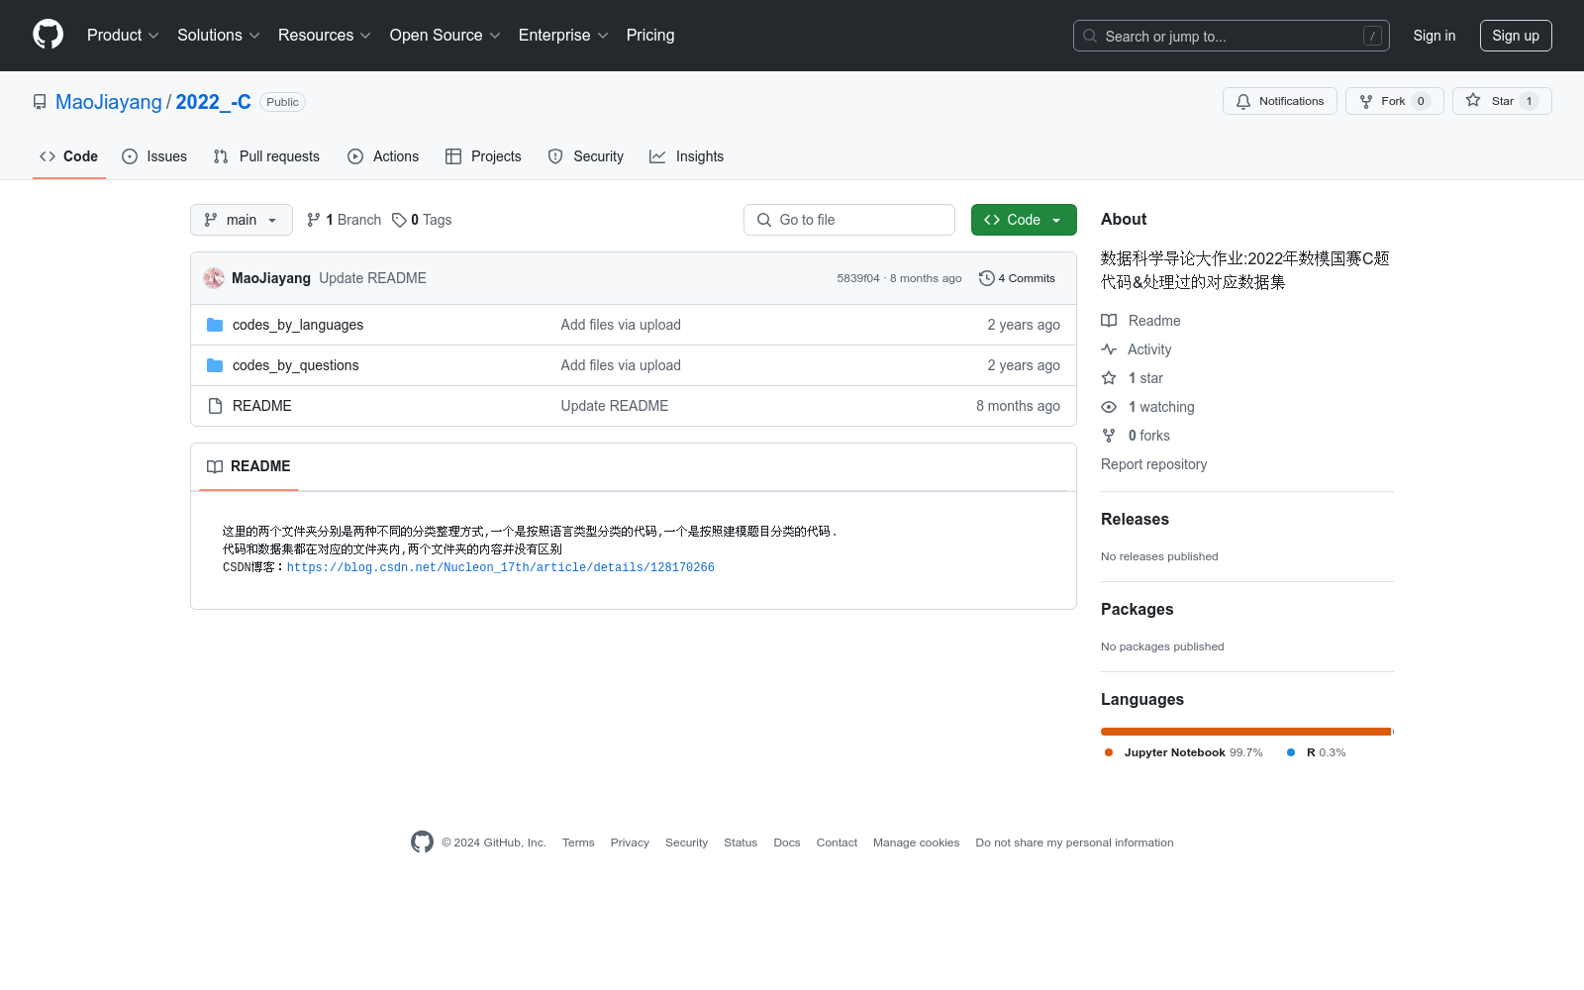This screenshot has height=990, width=1584.
Task: Star this repository
Action: pos(1502,101)
